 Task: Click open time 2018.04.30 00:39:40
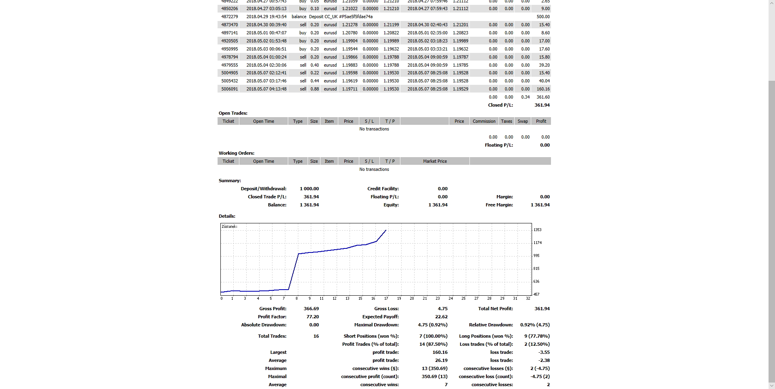click(266, 25)
